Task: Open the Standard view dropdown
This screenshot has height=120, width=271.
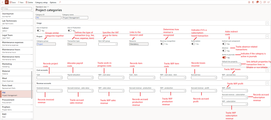Action: click(x=42, y=7)
